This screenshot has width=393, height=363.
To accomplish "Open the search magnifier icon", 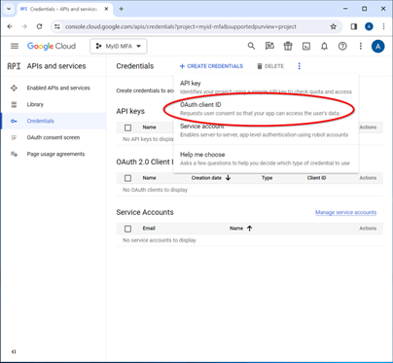I will tap(251, 46).
